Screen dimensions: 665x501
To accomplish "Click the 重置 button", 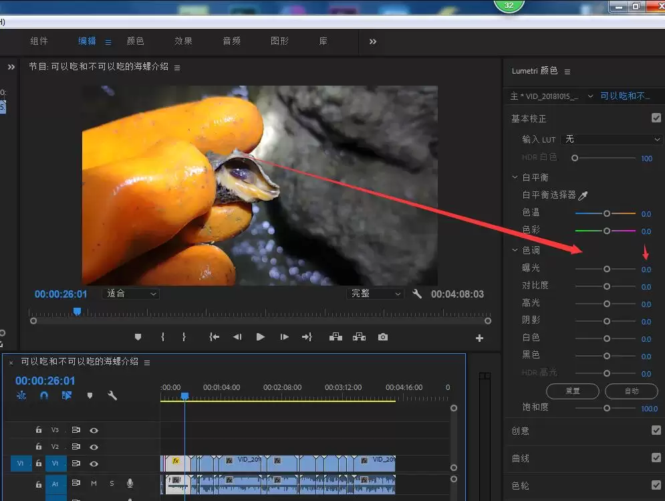I will click(x=573, y=391).
